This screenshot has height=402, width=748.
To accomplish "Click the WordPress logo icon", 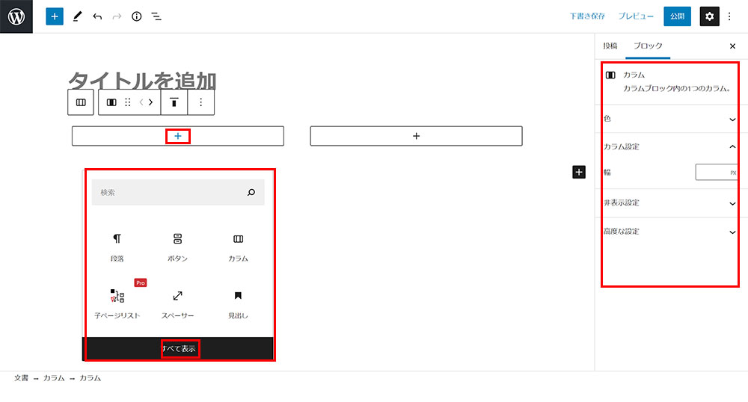I will click(x=16, y=16).
